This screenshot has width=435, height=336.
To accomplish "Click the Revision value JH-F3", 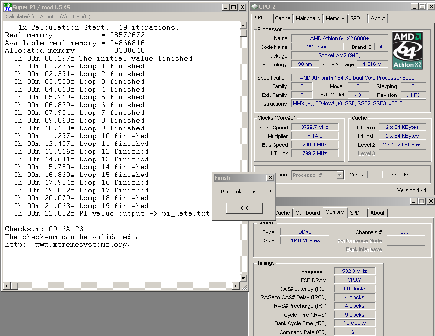I will (x=413, y=95).
